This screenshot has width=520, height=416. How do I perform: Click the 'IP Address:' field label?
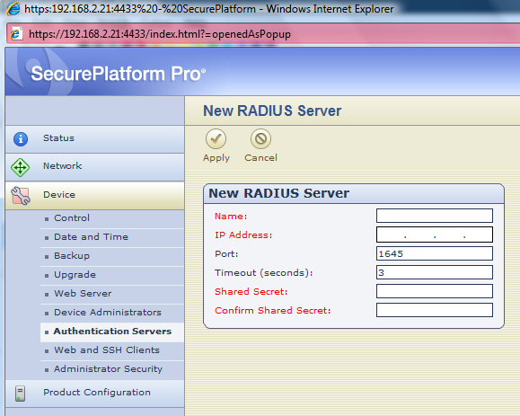pos(243,235)
